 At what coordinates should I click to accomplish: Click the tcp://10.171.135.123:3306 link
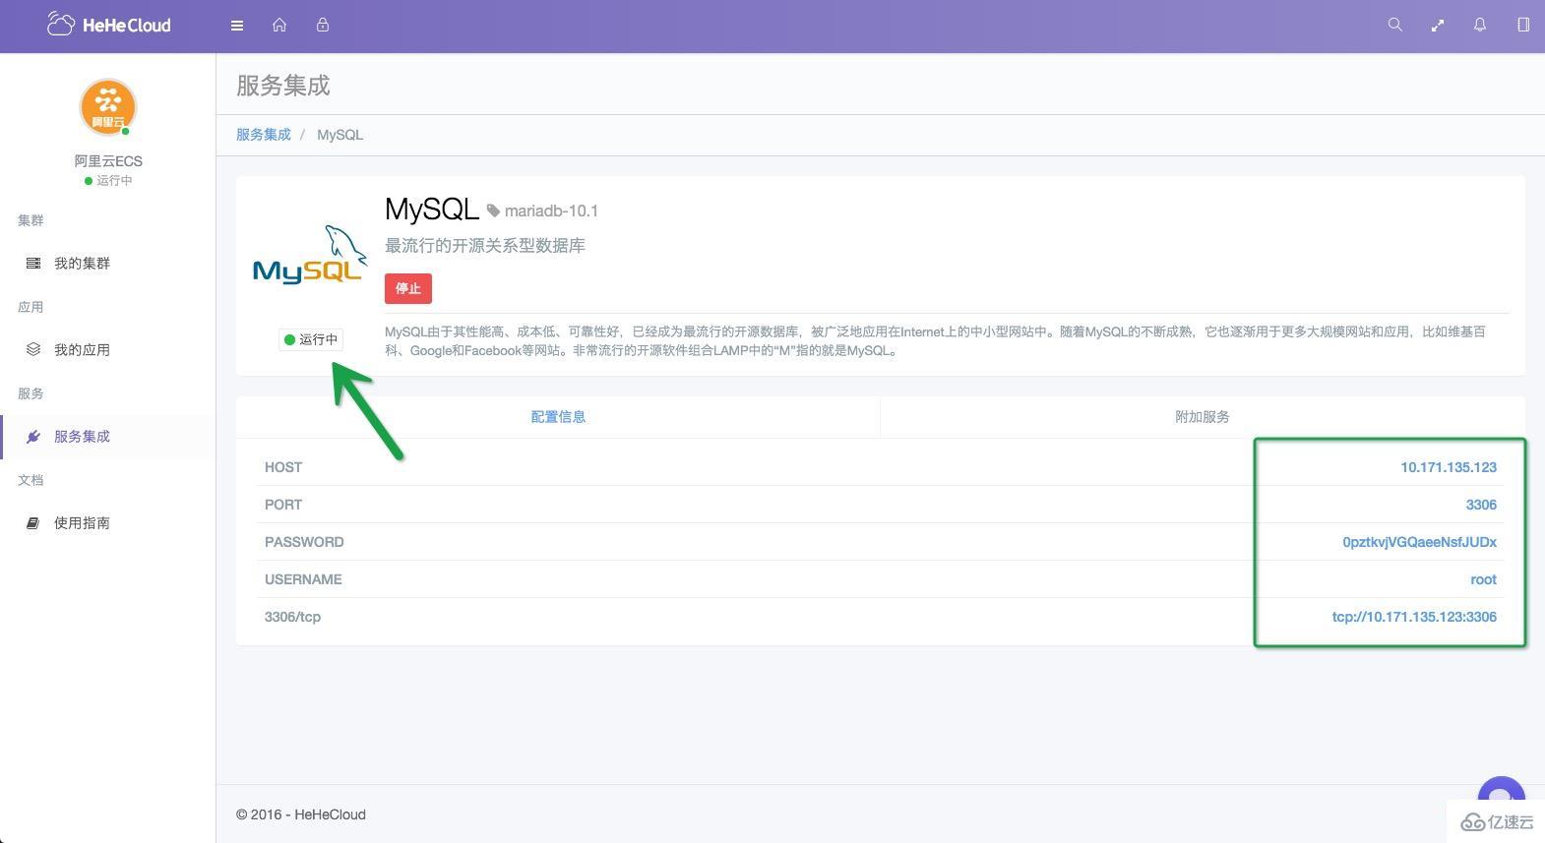point(1414,617)
